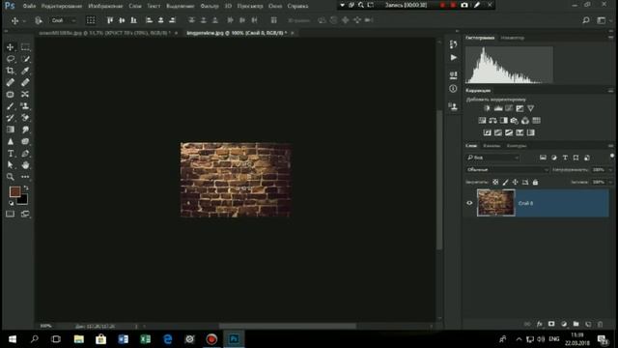Select the Horizontal Type tool
Viewport: 618px width, 348px height.
click(11, 154)
